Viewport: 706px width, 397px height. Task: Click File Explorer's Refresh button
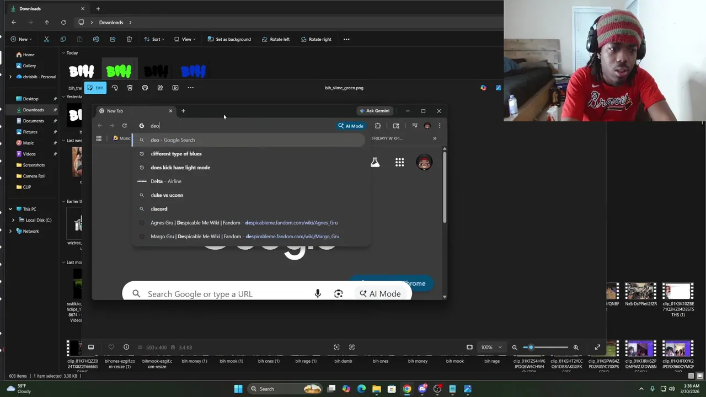tap(63, 23)
